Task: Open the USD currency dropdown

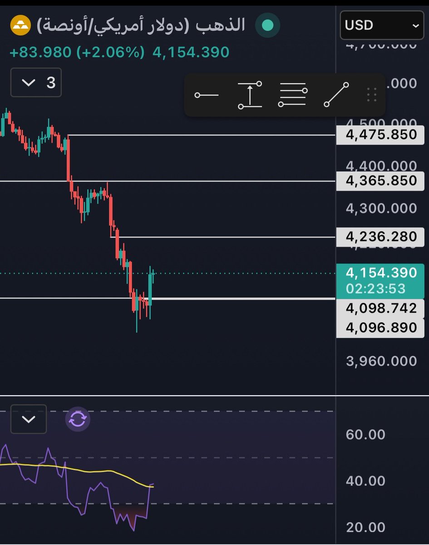Action: [382, 25]
